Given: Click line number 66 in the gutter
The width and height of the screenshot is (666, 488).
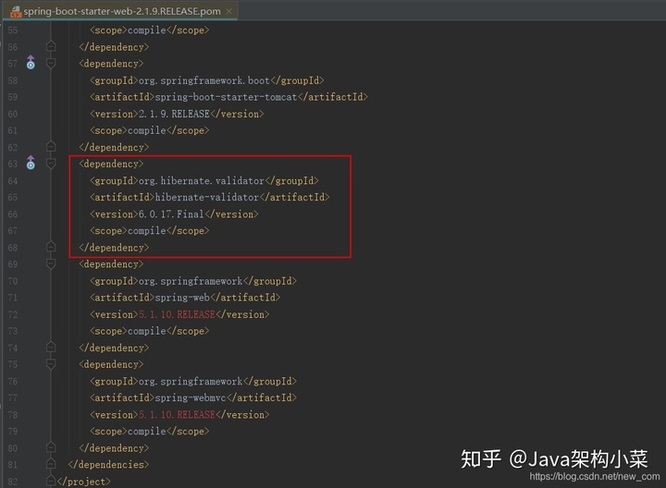Looking at the screenshot, I should [x=13, y=214].
